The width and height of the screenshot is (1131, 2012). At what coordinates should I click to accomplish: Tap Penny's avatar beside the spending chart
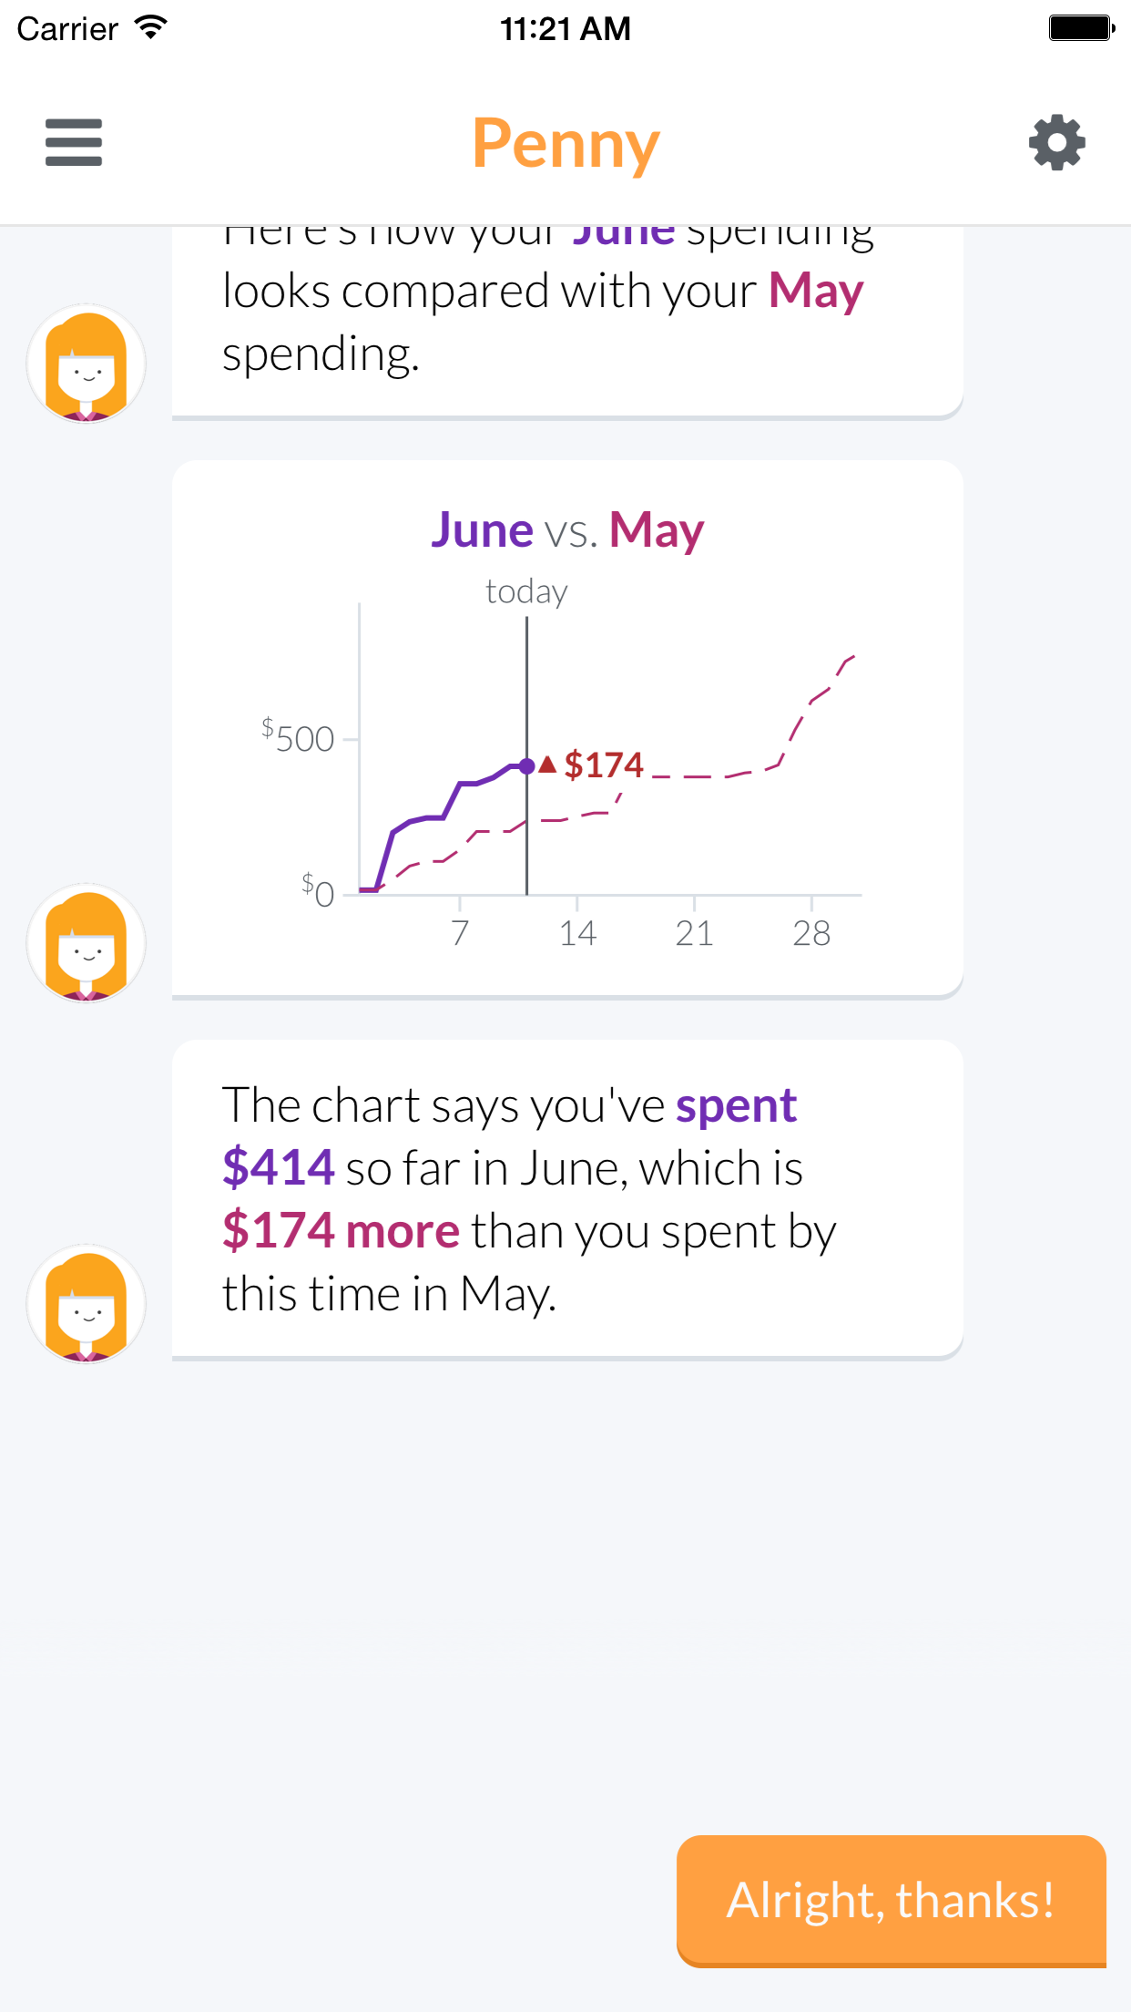(87, 943)
